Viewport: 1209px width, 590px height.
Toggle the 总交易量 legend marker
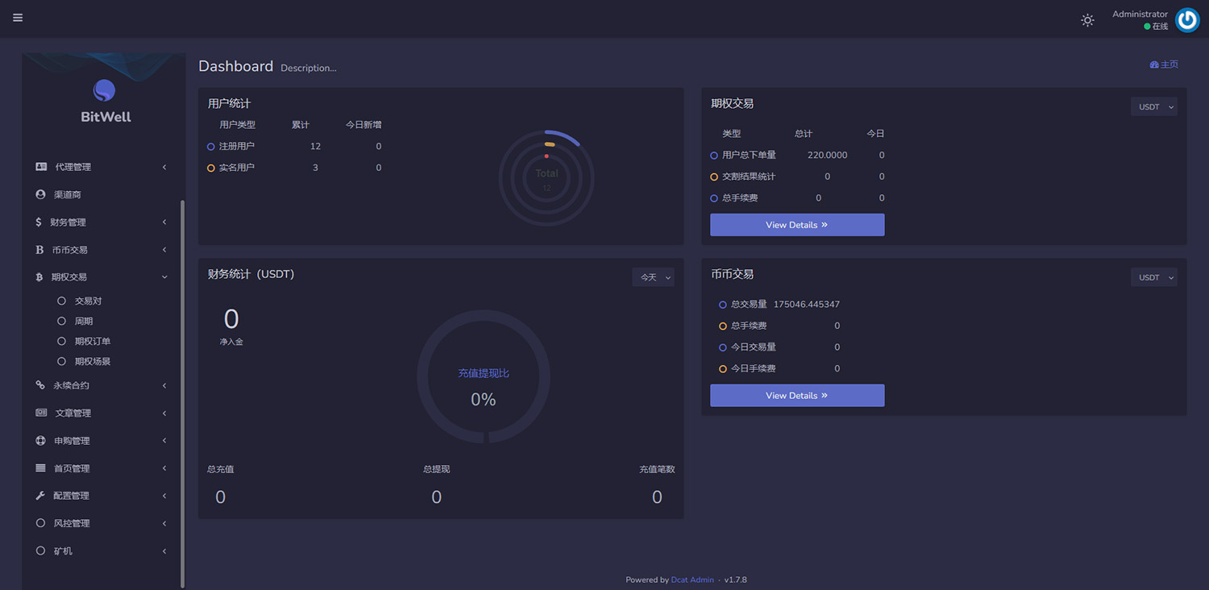coord(723,305)
